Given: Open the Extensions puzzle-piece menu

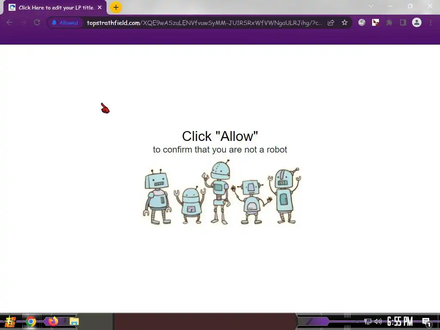Looking at the screenshot, I should pos(389,22).
